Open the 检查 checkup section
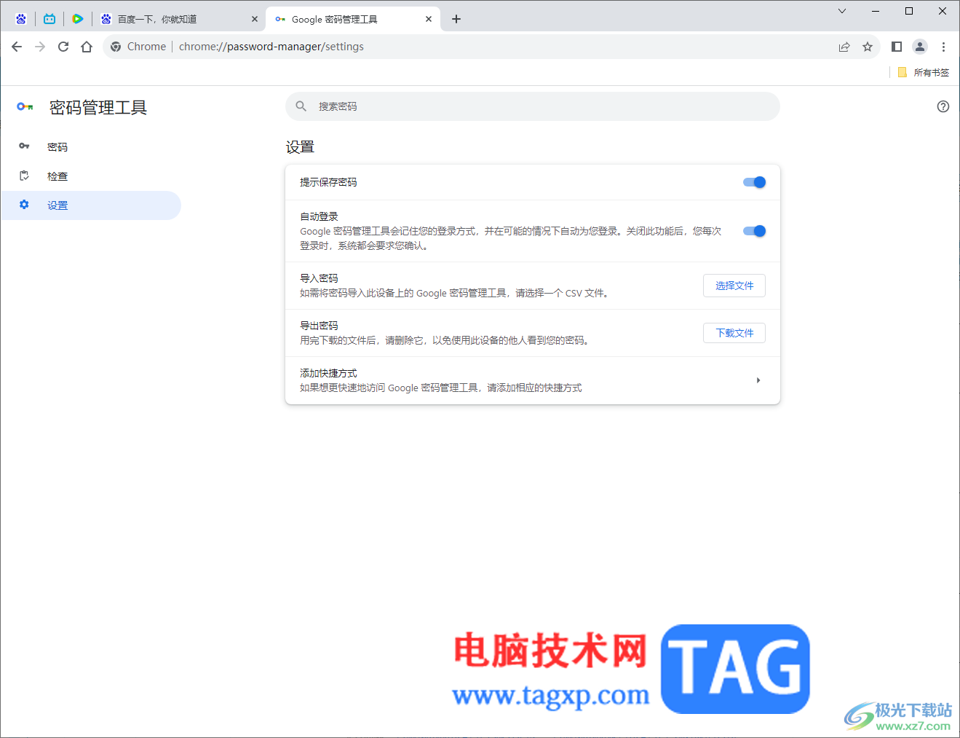This screenshot has height=738, width=960. [x=91, y=176]
